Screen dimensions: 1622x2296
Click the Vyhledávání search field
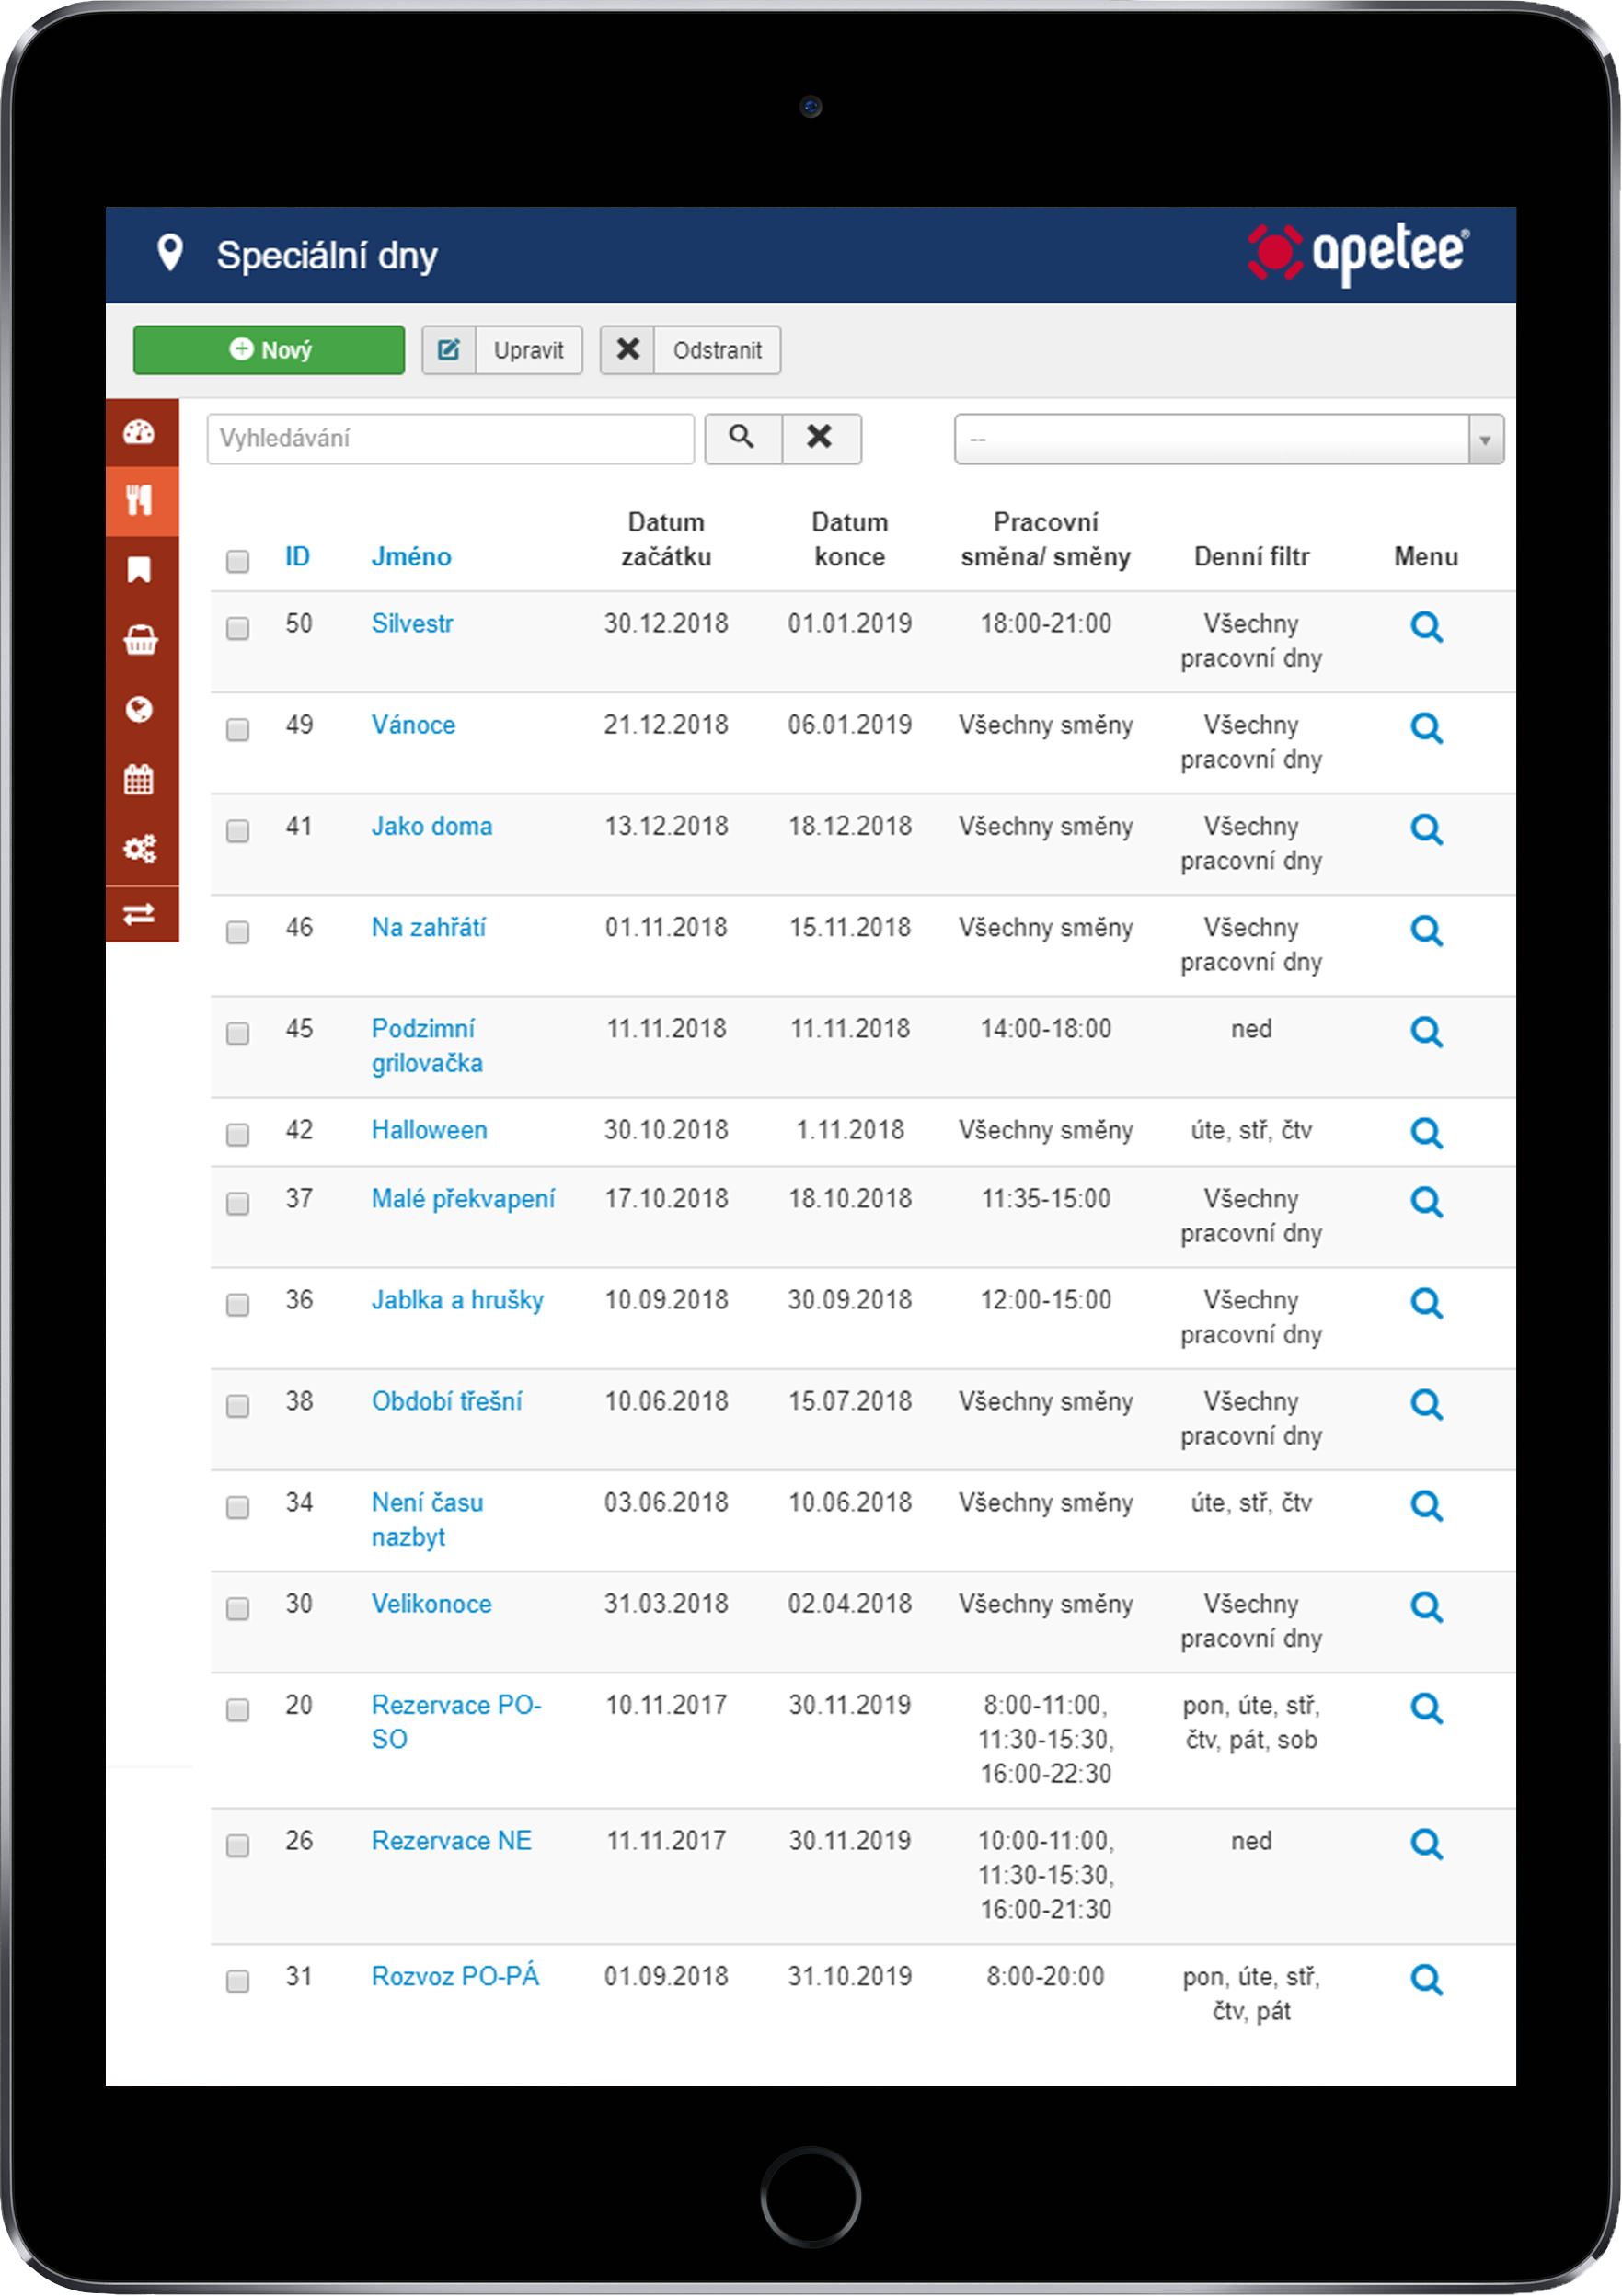tap(450, 439)
